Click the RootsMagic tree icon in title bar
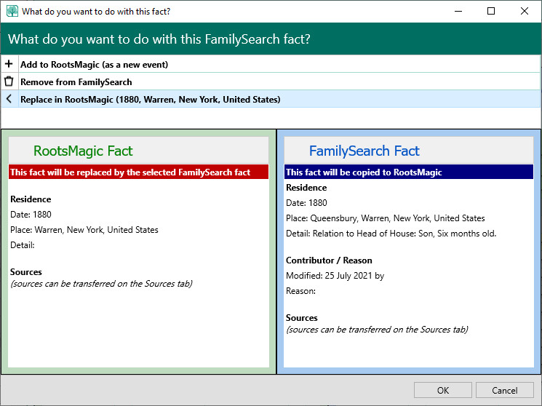 tap(12, 12)
